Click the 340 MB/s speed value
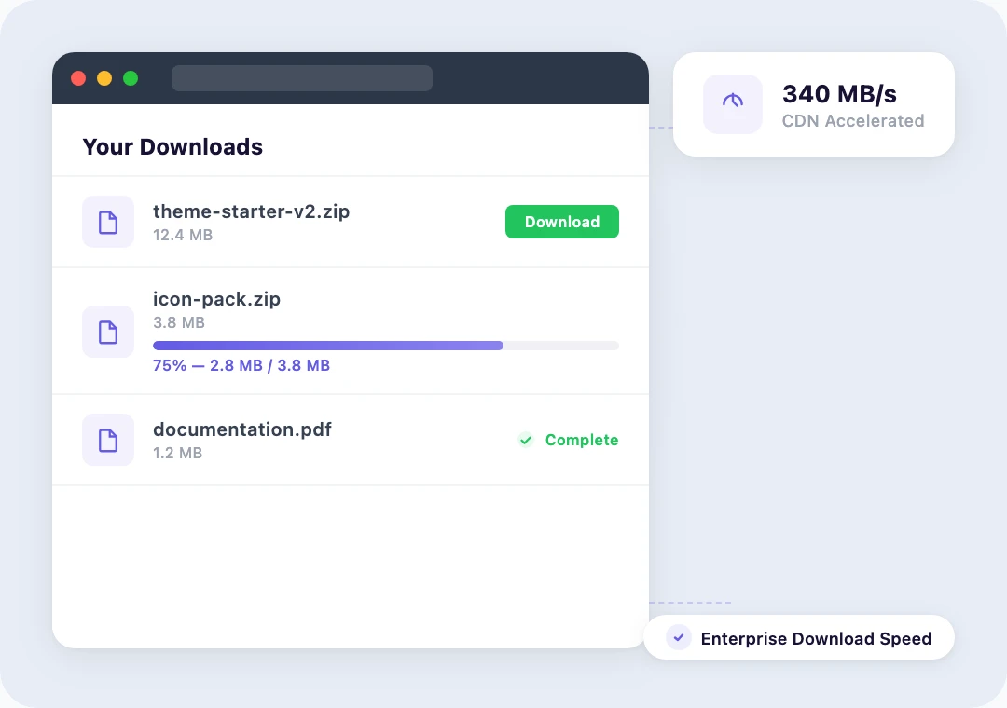Screen dimensions: 1007x708 (x=839, y=94)
